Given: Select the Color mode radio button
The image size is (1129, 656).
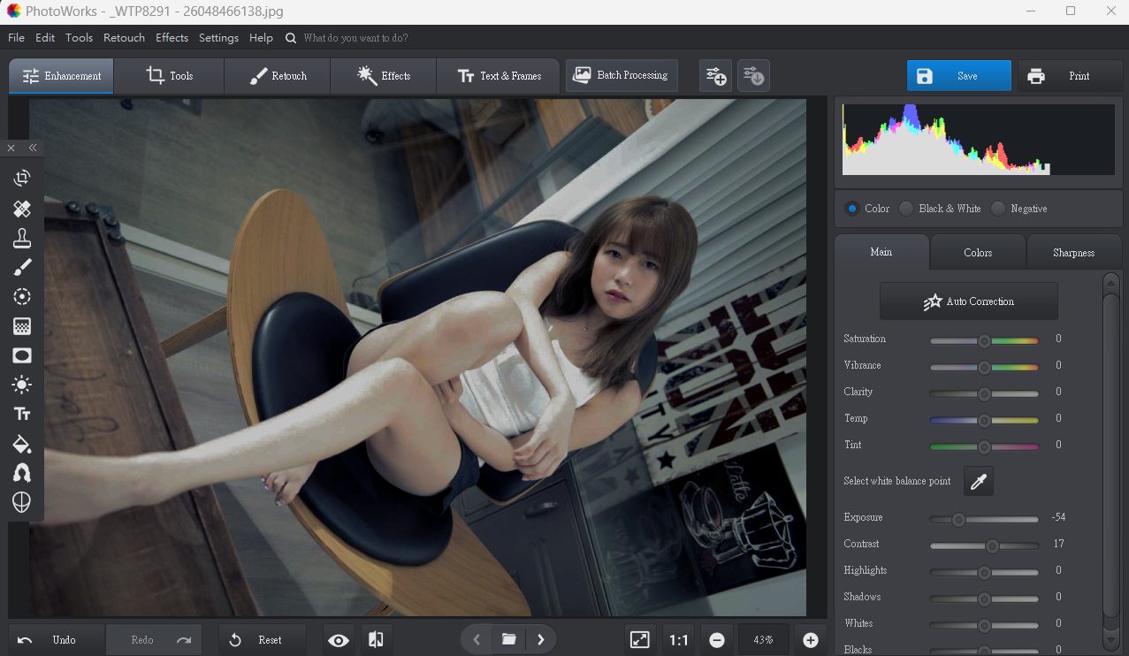Looking at the screenshot, I should pyautogui.click(x=852, y=209).
